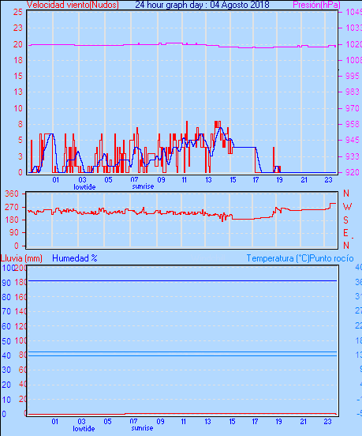Click the 'Lluvia (mm)' legend label
362x436 pixels.
click(21, 258)
